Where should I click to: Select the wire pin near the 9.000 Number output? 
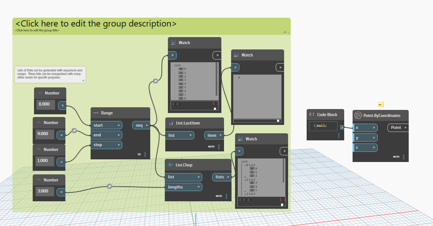click(x=74, y=131)
